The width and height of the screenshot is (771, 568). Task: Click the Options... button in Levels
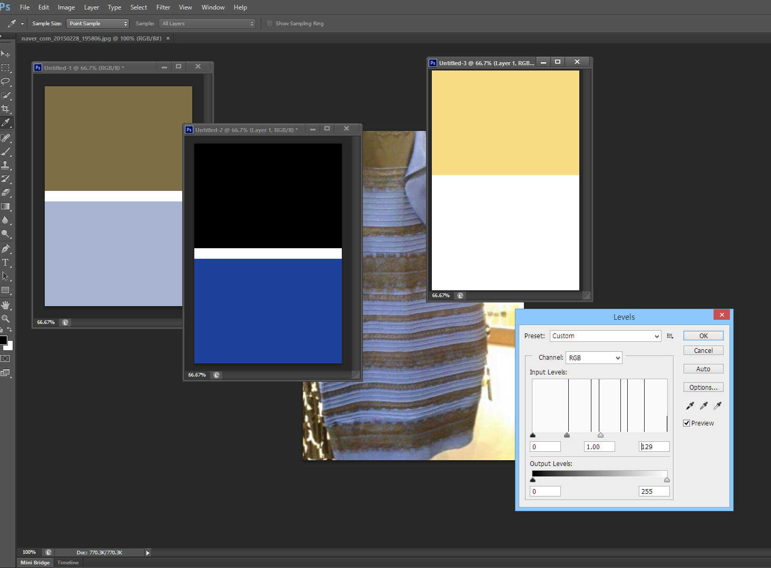(704, 387)
